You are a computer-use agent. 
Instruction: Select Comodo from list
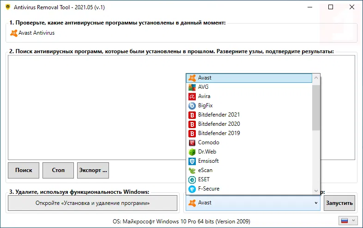(249, 142)
